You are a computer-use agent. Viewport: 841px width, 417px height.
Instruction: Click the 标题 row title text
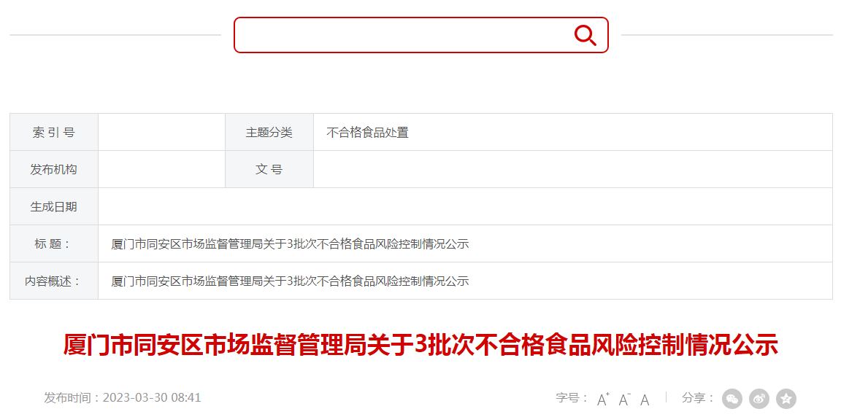pos(290,244)
